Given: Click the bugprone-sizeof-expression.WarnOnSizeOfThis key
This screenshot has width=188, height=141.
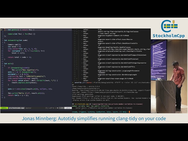Looking at the screenshot, I should [x=116, y=67].
